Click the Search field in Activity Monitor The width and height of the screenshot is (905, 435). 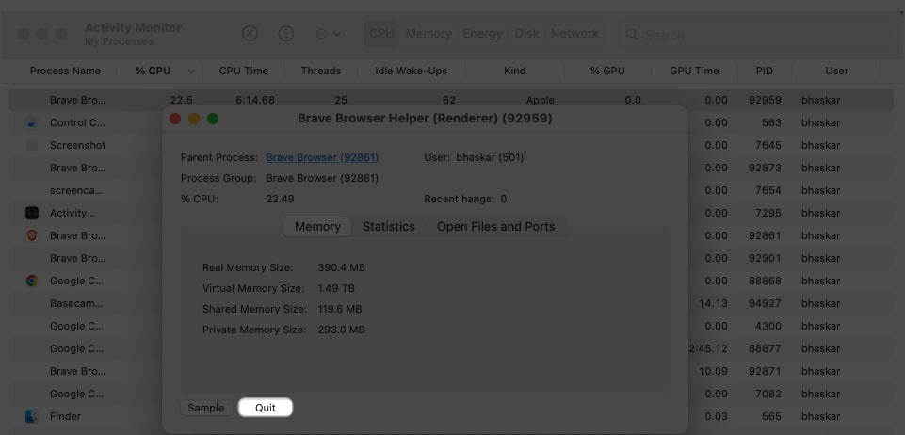(x=755, y=35)
